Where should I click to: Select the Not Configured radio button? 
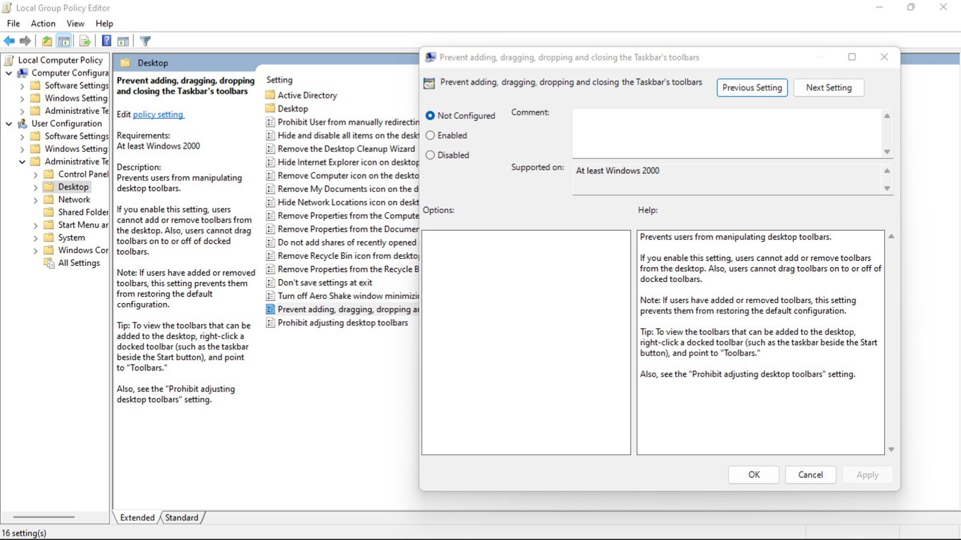pyautogui.click(x=430, y=115)
